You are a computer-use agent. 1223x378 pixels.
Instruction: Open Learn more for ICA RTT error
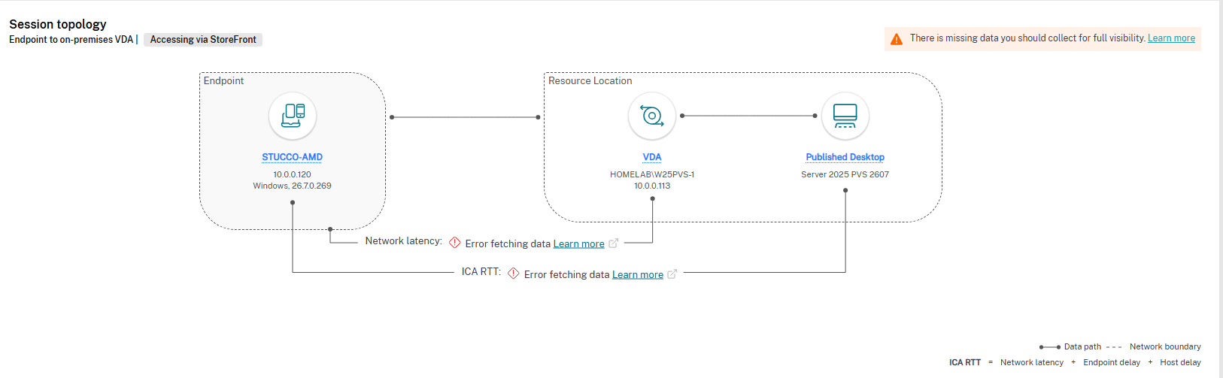[638, 274]
